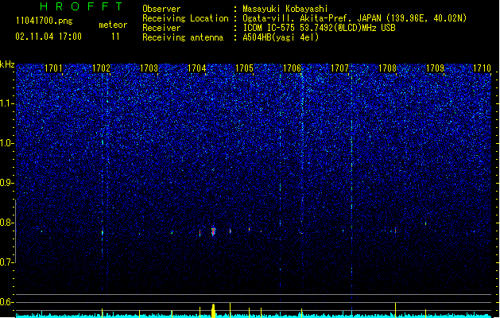Click the 0.9 kHz axis label

[7, 183]
